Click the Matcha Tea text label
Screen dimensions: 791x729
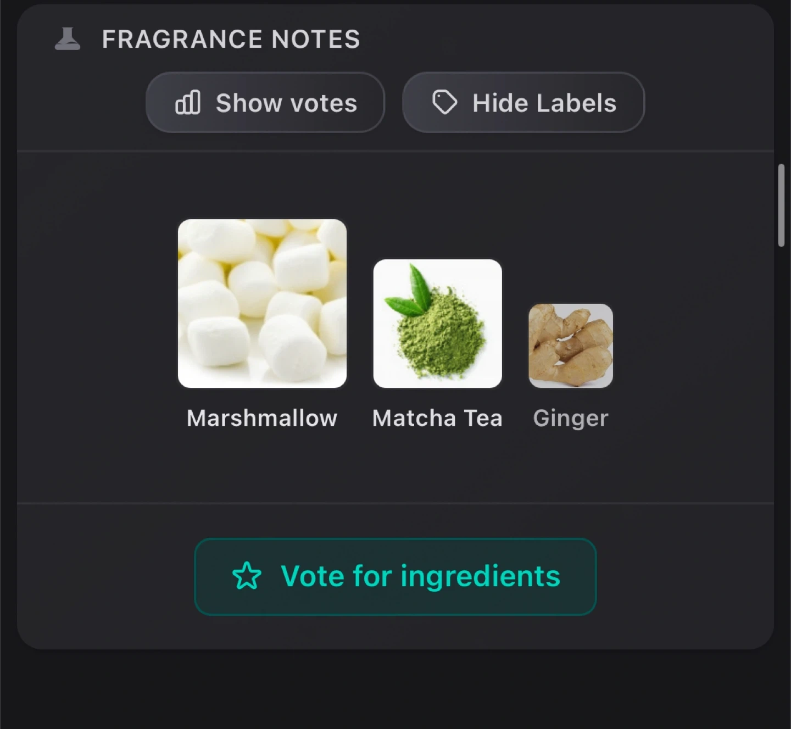[437, 418]
